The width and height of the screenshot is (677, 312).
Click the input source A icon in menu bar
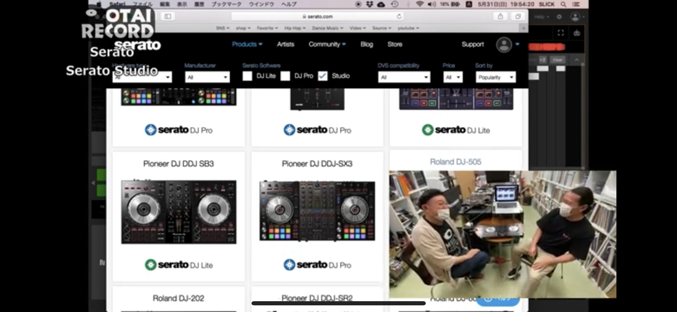469,4
